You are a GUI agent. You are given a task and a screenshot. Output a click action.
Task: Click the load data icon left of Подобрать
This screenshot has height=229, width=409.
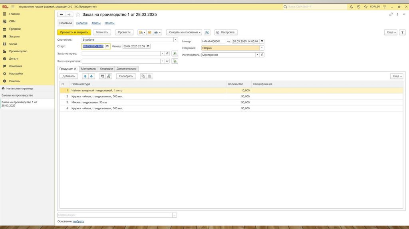tap(109, 76)
